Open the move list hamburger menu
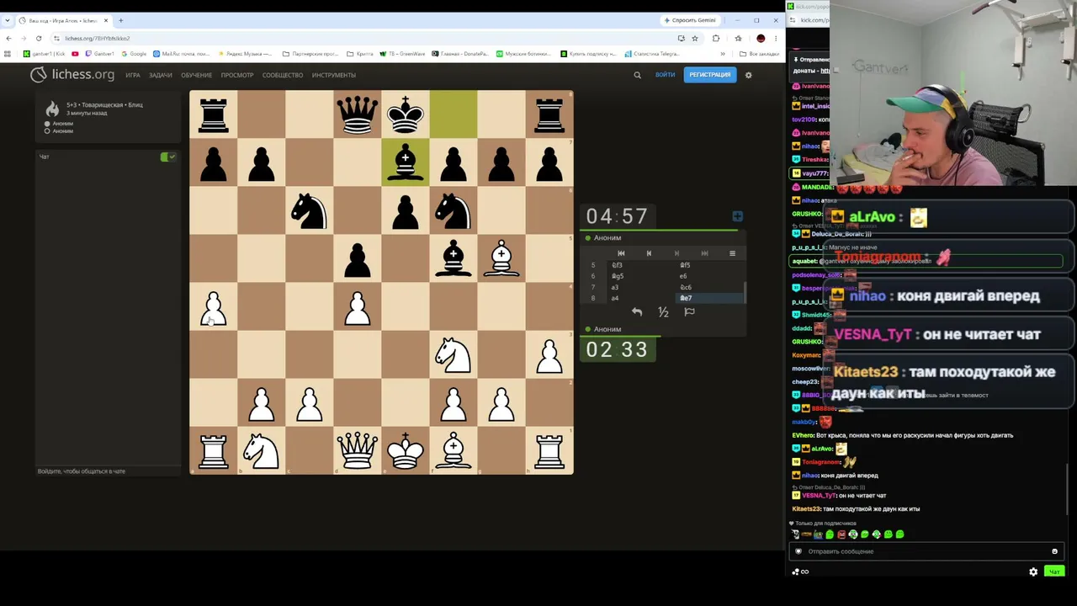1077x606 pixels. [732, 253]
